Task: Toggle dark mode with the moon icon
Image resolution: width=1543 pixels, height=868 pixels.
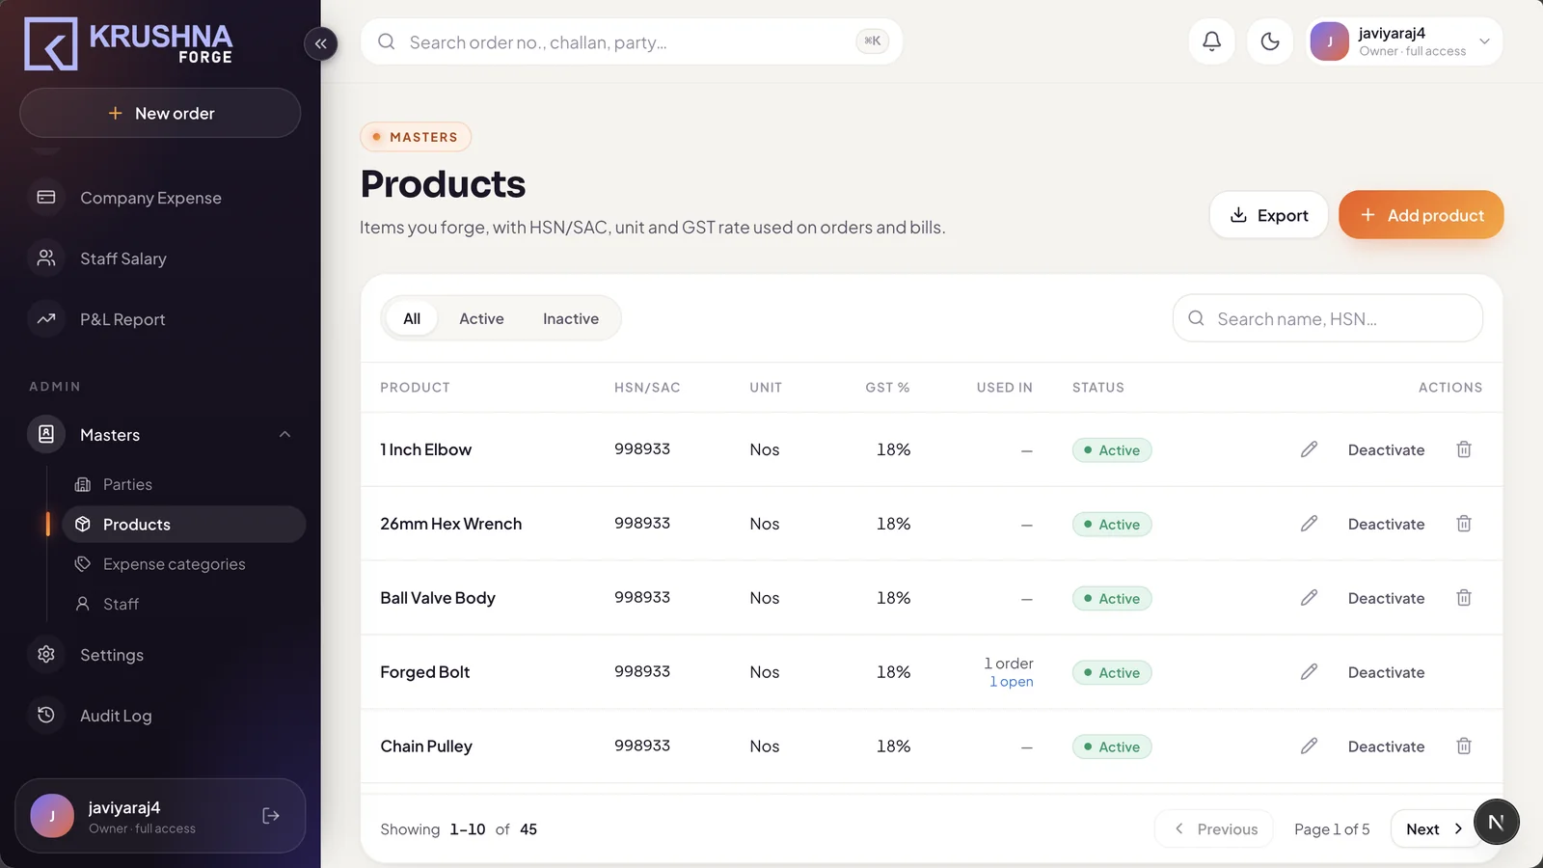Action: pos(1270,41)
